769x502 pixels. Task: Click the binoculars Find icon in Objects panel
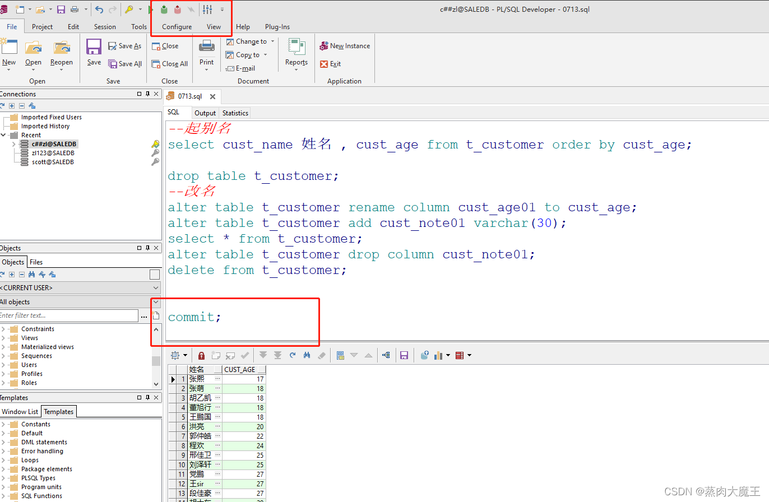point(32,275)
